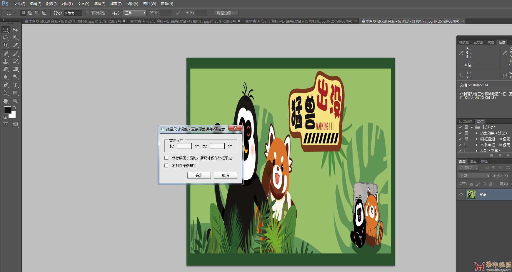Select the Path Selection tool

coord(6,93)
